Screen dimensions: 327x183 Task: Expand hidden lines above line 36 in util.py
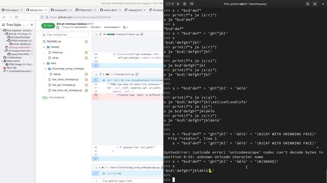pyautogui.click(x=96, y=80)
